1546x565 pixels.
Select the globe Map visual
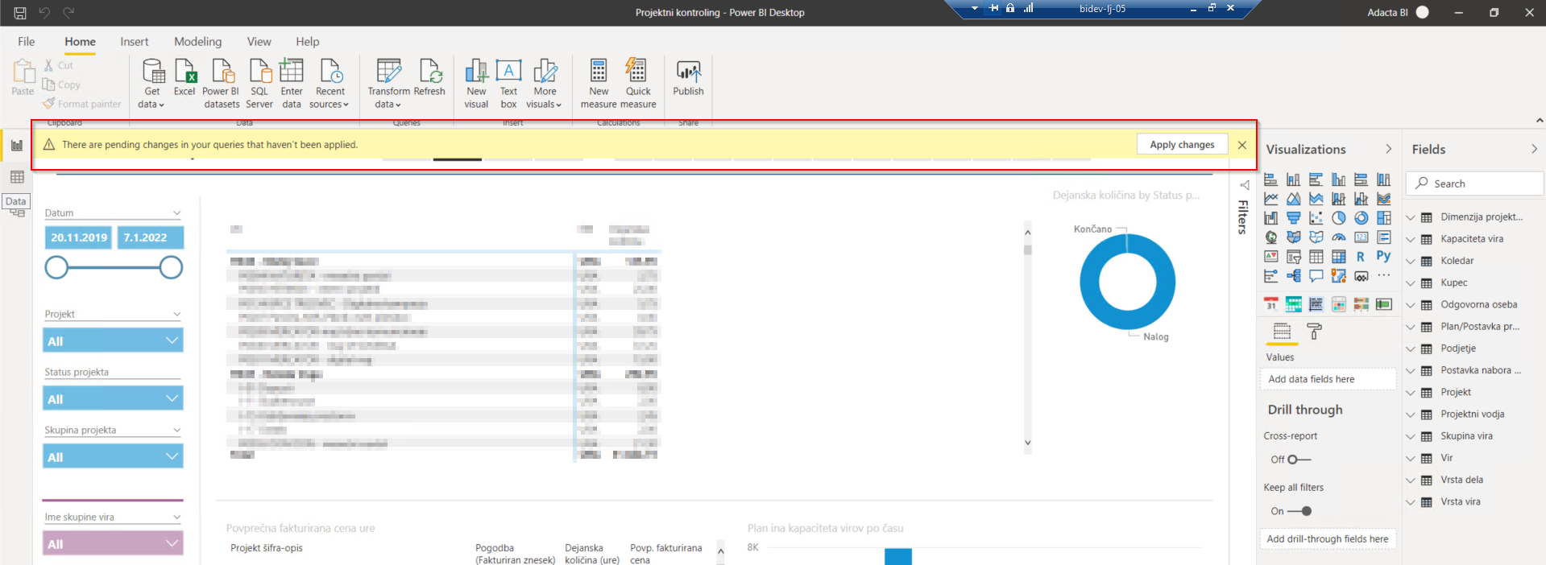pos(1270,237)
